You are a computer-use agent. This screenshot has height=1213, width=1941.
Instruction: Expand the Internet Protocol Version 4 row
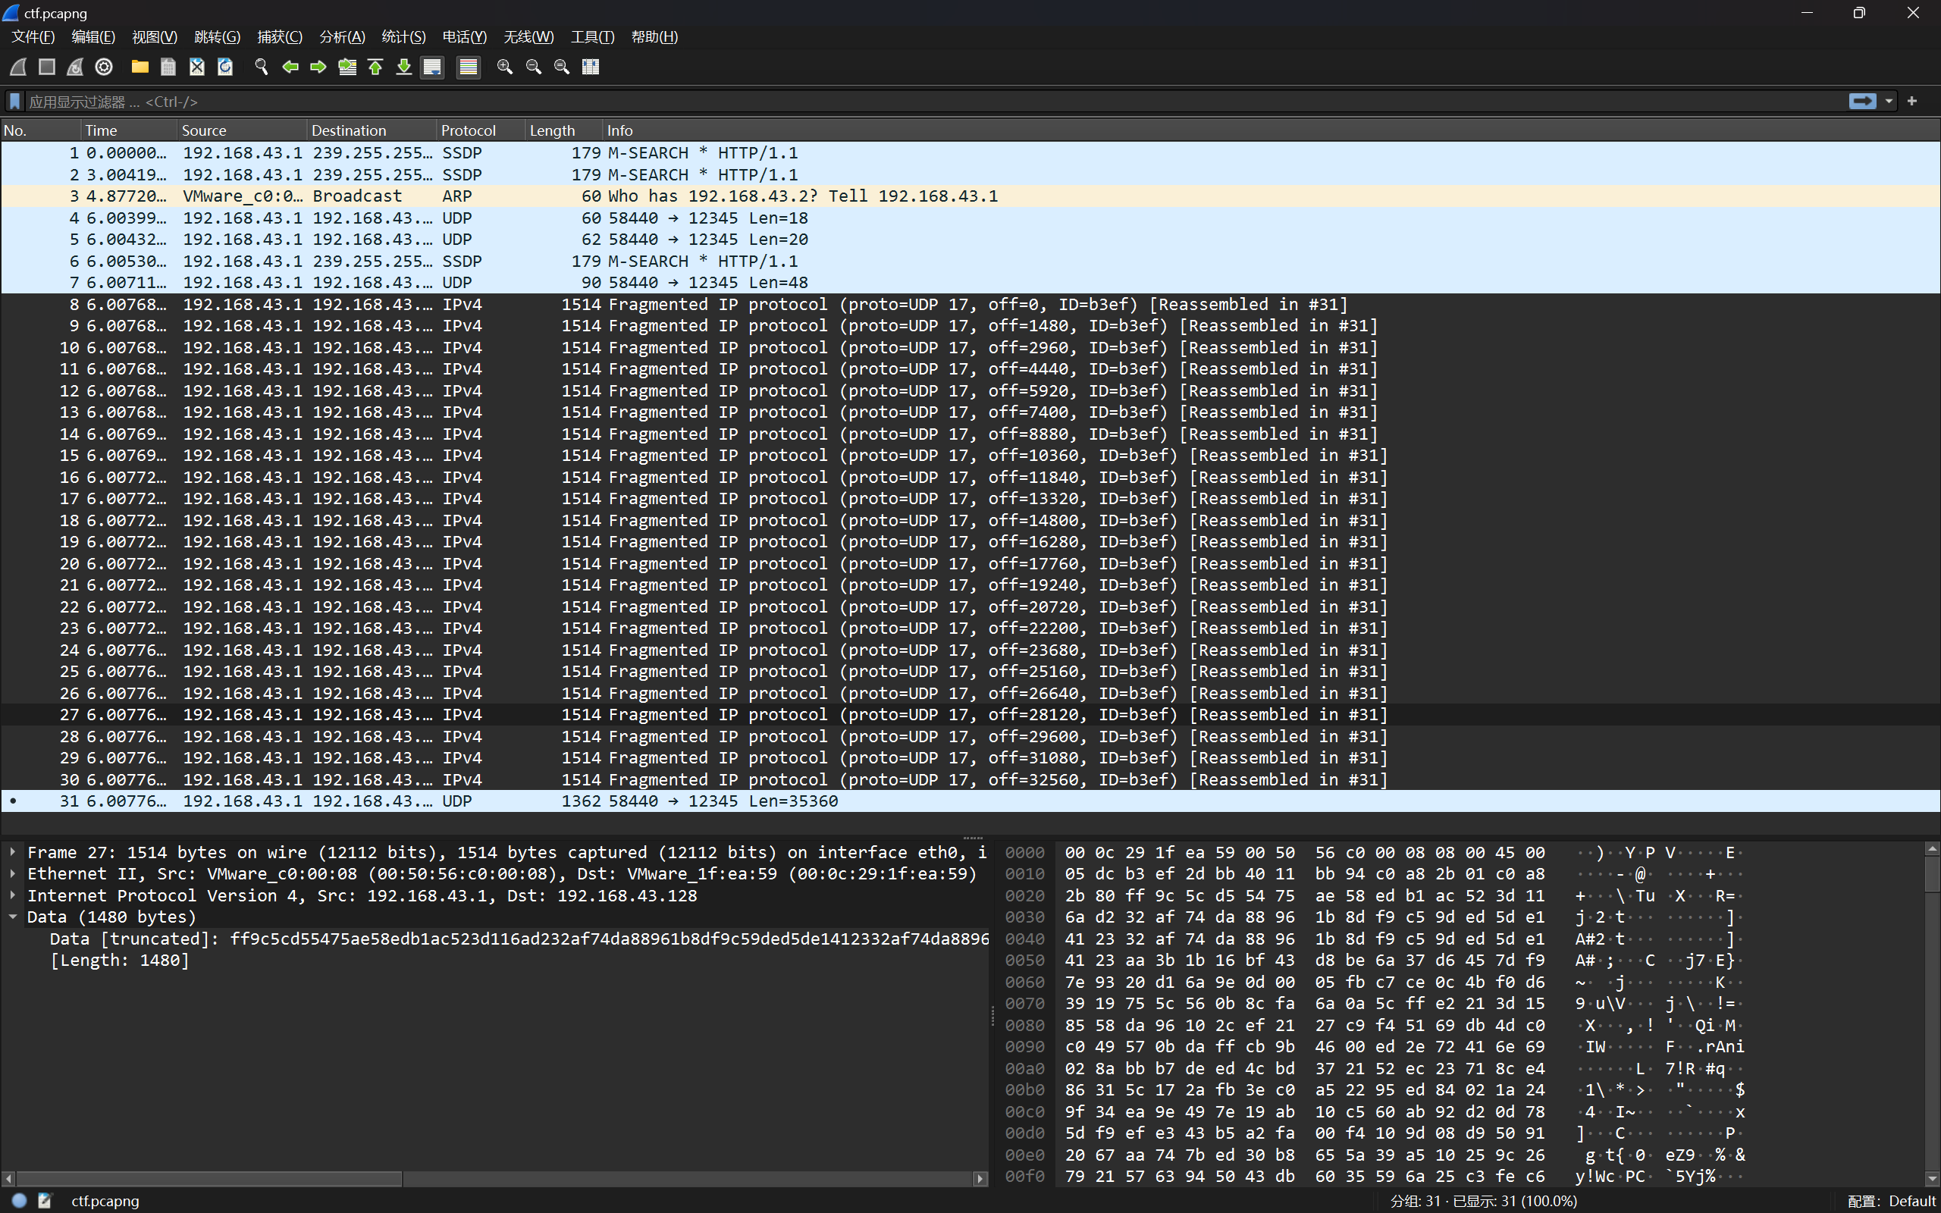tap(13, 895)
